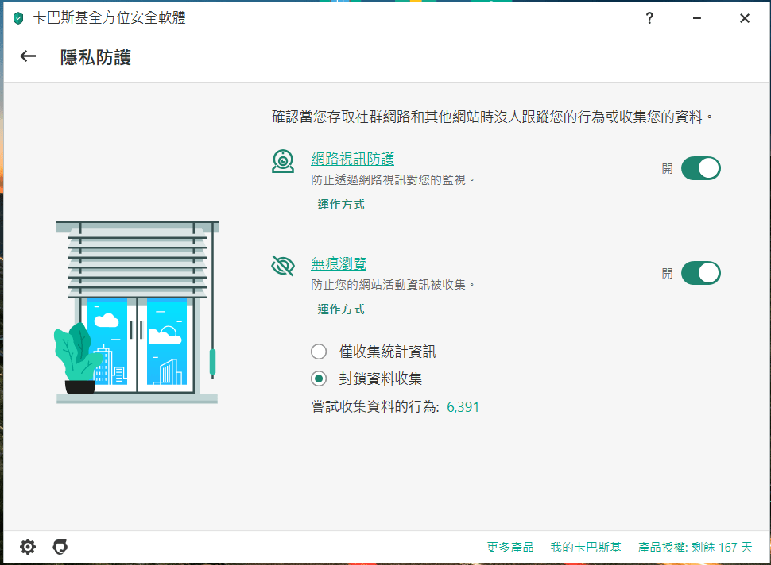Click the webcam icon for 網路視訊防護
Viewport: 771px width, 565px height.
(x=283, y=161)
